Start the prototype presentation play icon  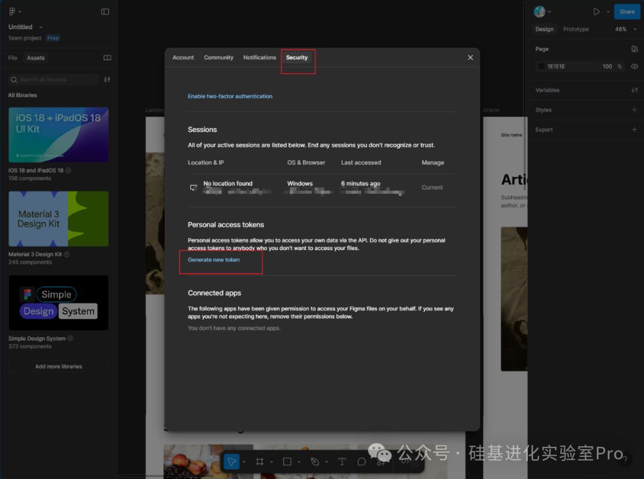point(596,11)
